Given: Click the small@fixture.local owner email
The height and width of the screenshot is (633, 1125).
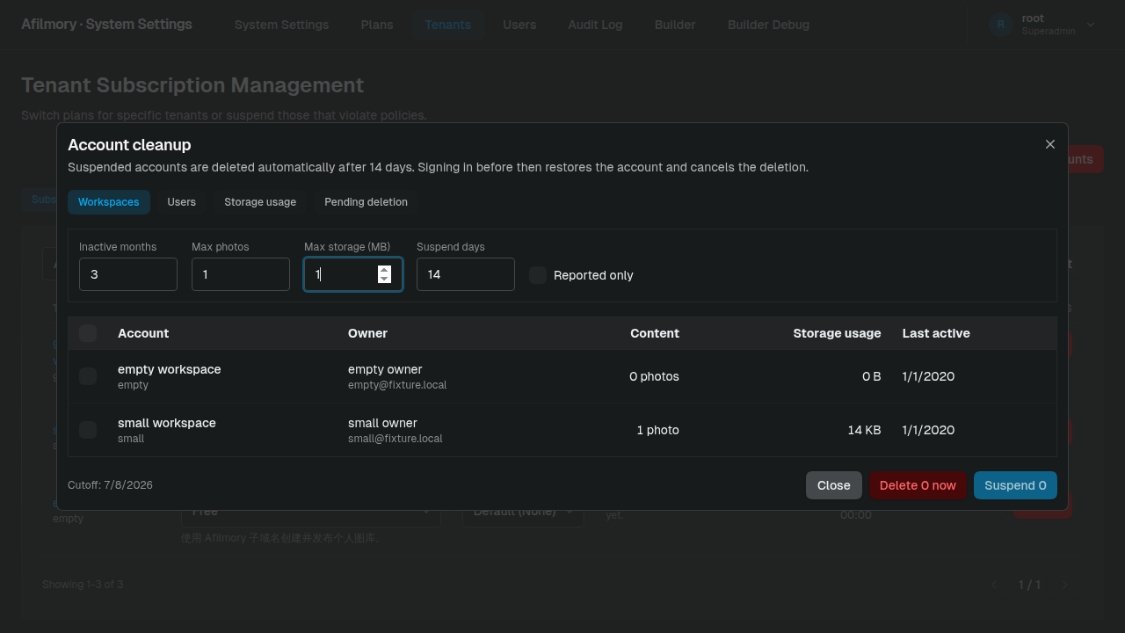Looking at the screenshot, I should (396, 439).
